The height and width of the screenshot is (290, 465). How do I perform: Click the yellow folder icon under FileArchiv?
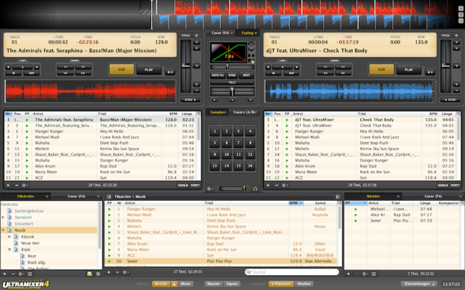pyautogui.click(x=89, y=274)
